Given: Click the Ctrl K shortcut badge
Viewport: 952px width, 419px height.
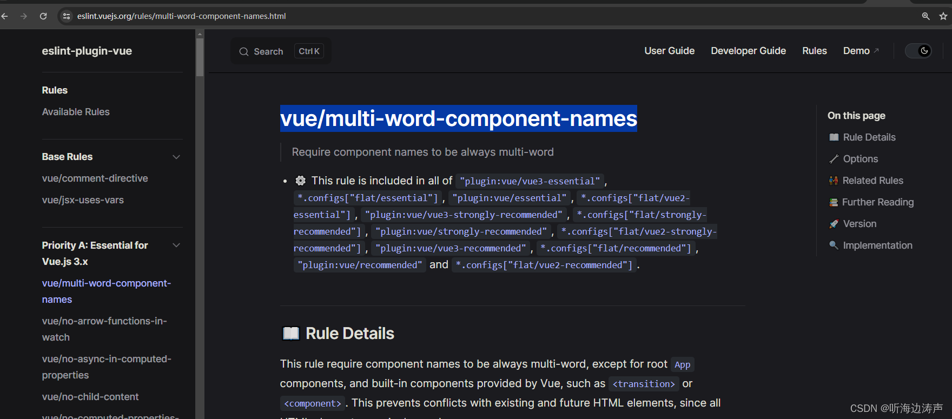Looking at the screenshot, I should pyautogui.click(x=309, y=51).
